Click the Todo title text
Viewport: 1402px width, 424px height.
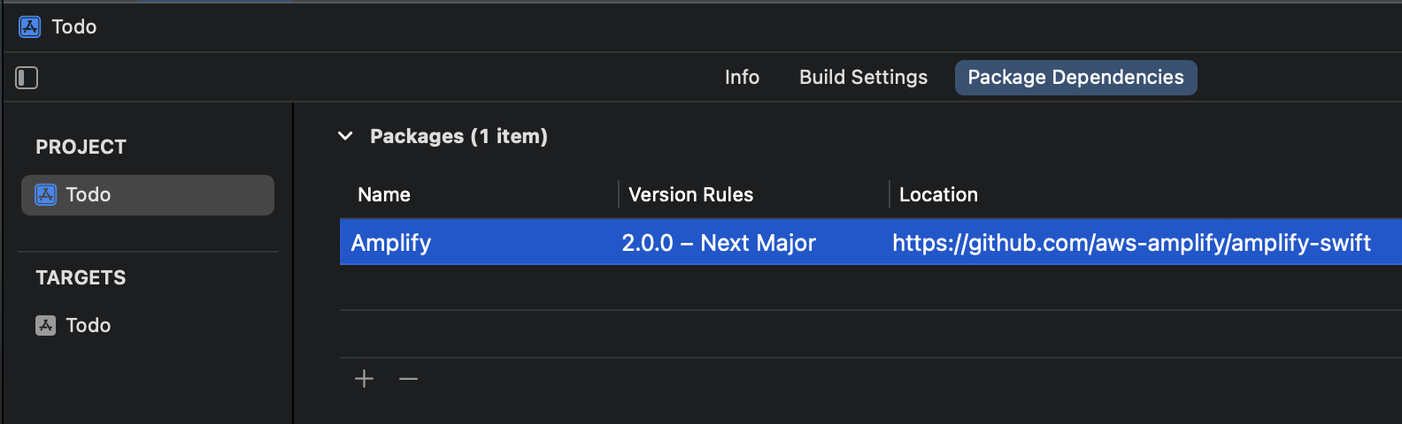74,26
